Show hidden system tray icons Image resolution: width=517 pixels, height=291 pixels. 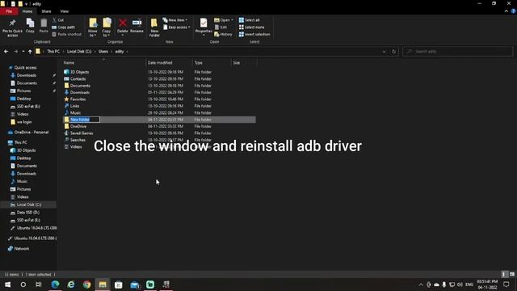tap(421, 285)
